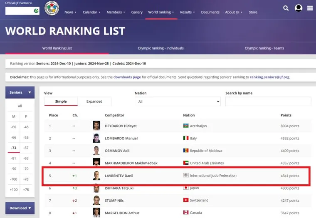Click the Search by name field
This screenshot has width=316, height=218.
(x=268, y=102)
